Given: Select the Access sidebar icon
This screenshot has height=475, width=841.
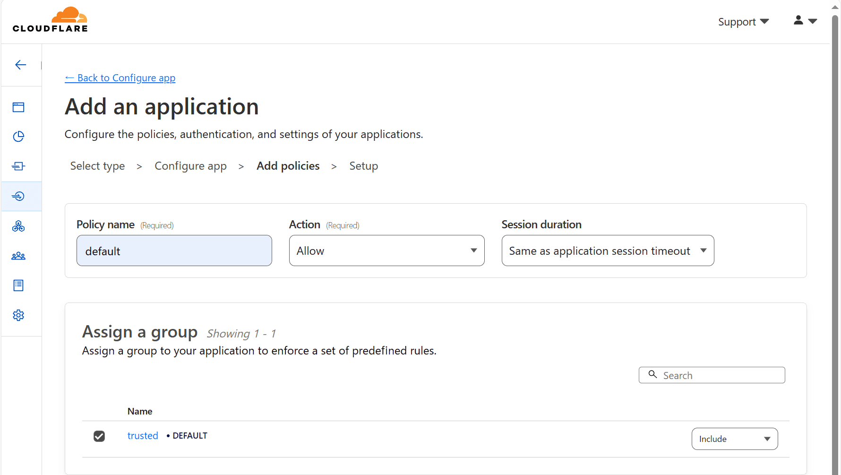Looking at the screenshot, I should coord(18,196).
